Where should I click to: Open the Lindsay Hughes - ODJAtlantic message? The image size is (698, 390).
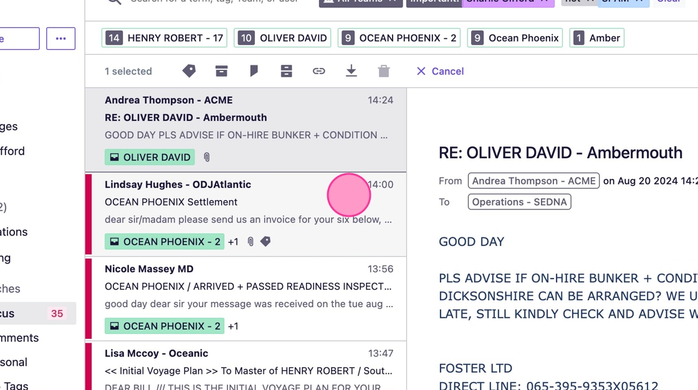tap(246, 214)
